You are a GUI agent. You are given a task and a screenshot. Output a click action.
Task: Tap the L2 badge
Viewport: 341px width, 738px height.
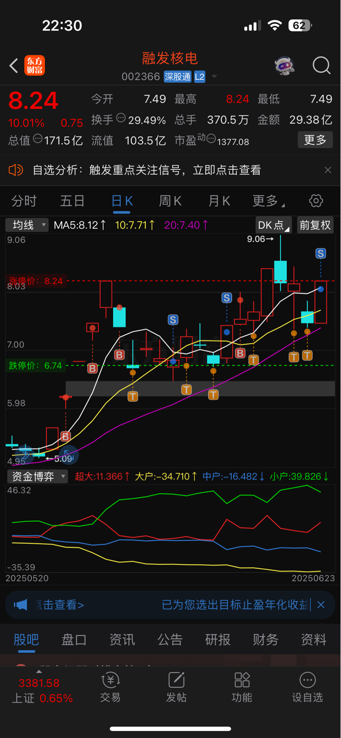(200, 77)
